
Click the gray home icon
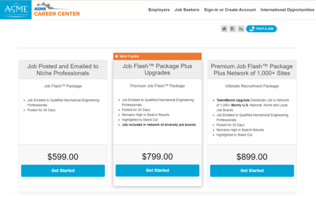[224, 29]
